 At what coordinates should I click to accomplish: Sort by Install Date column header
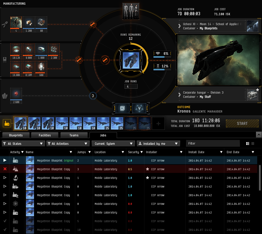[x=205, y=152]
